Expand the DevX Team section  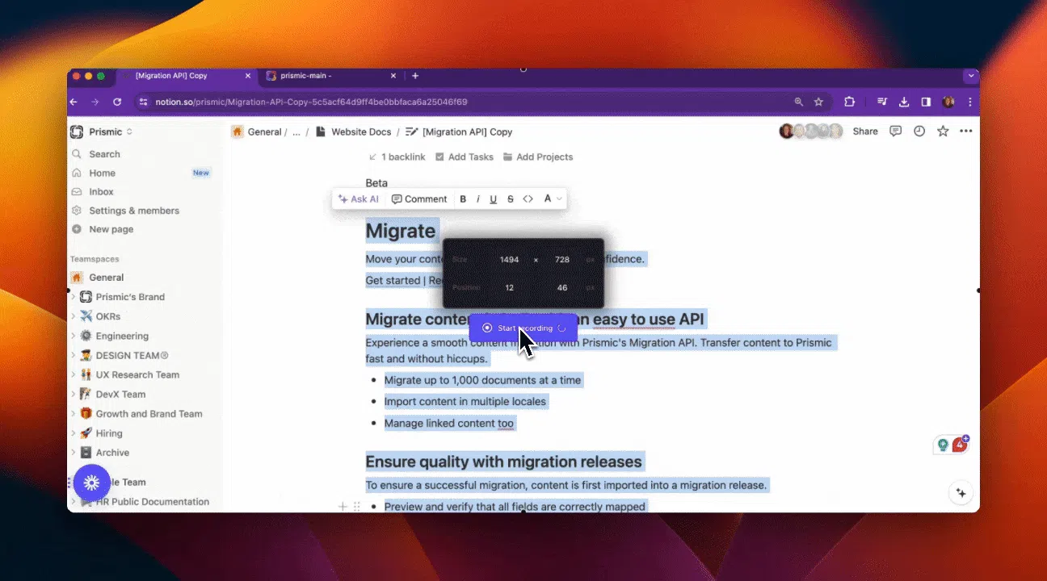72,394
